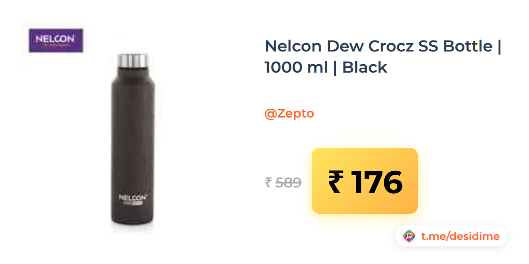Click the colorful DesiDime logo icon

[410, 236]
